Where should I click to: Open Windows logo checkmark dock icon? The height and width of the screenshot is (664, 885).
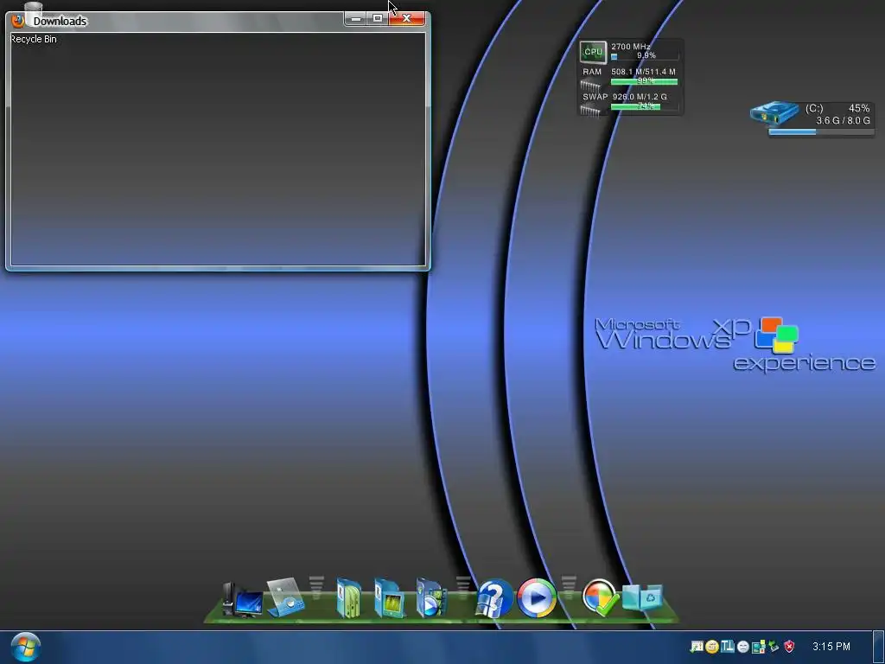600,597
